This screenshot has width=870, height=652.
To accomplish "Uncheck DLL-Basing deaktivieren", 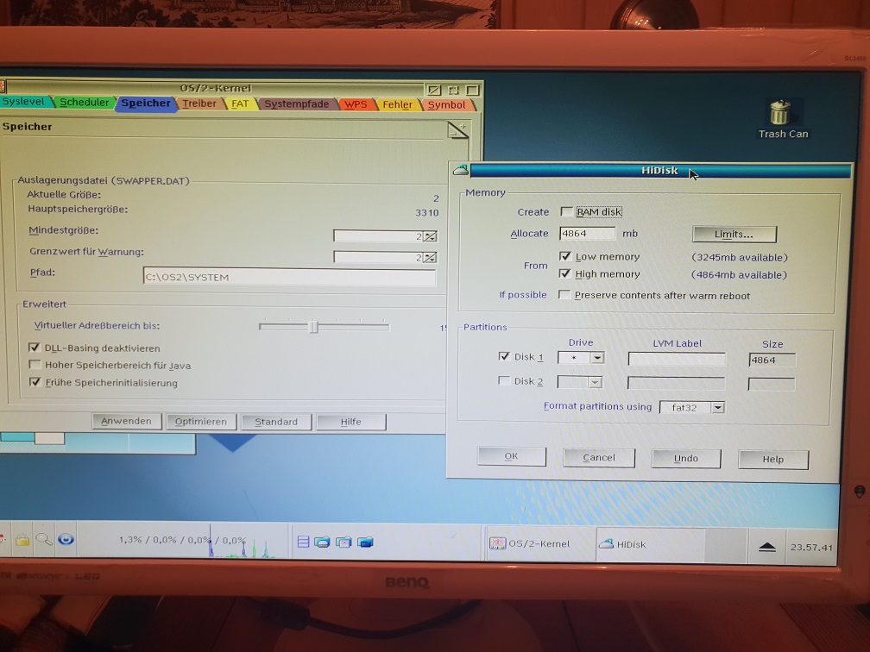I will coord(35,348).
